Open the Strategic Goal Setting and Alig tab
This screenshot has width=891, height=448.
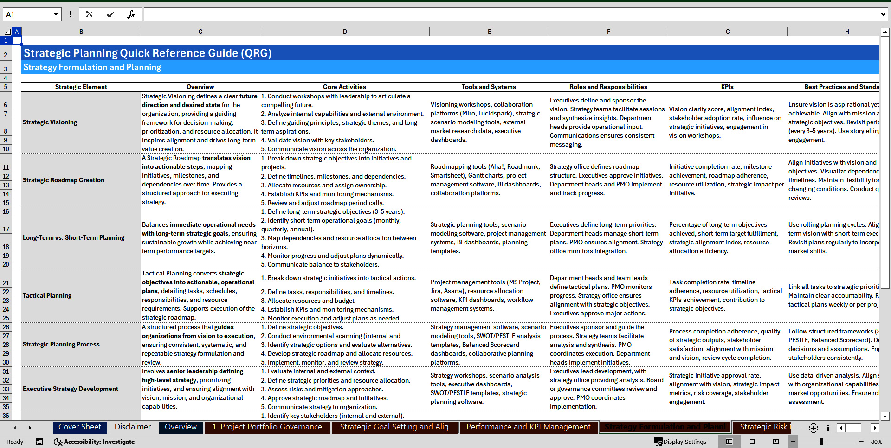(394, 427)
